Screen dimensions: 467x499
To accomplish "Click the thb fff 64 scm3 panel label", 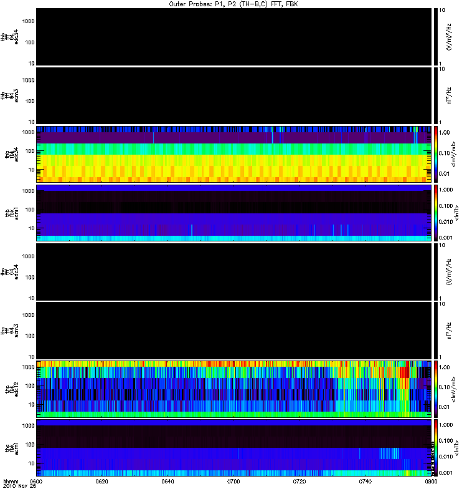I will 9,96.
